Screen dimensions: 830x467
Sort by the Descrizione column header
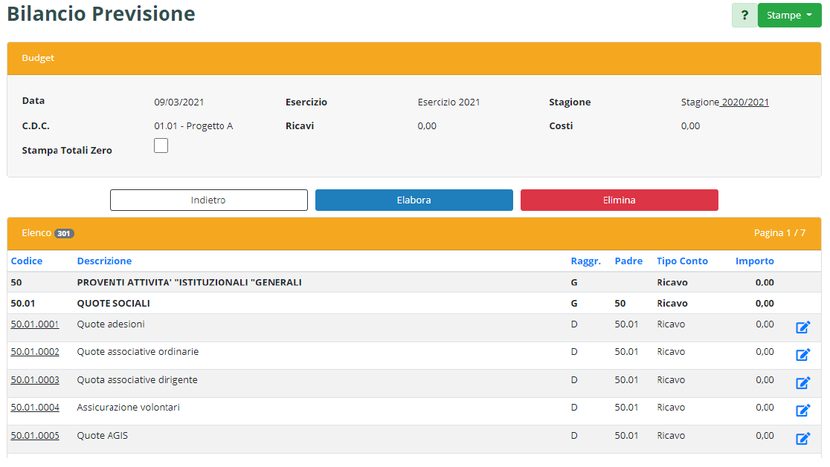coord(104,261)
